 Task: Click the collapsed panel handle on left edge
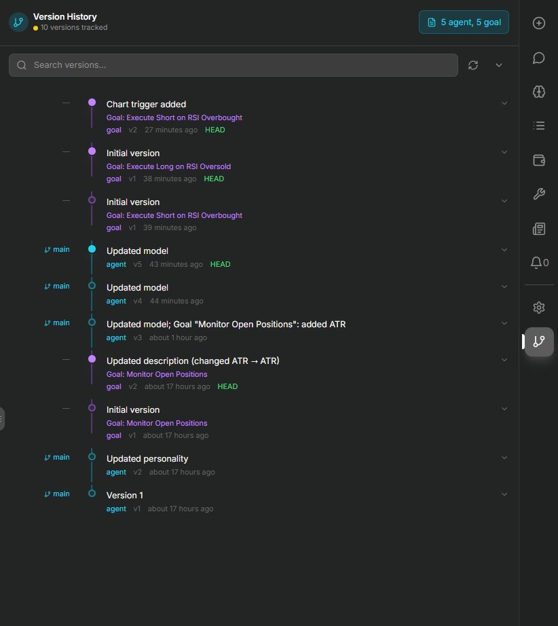[2, 419]
